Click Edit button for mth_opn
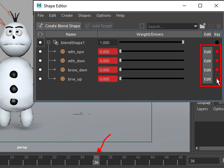This screenshot has height=168, width=224. point(208,52)
